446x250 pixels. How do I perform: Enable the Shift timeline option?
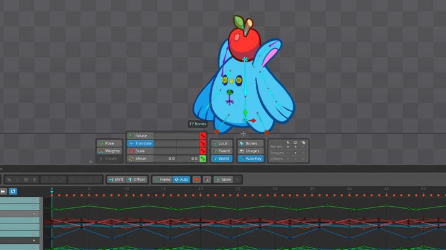116,180
